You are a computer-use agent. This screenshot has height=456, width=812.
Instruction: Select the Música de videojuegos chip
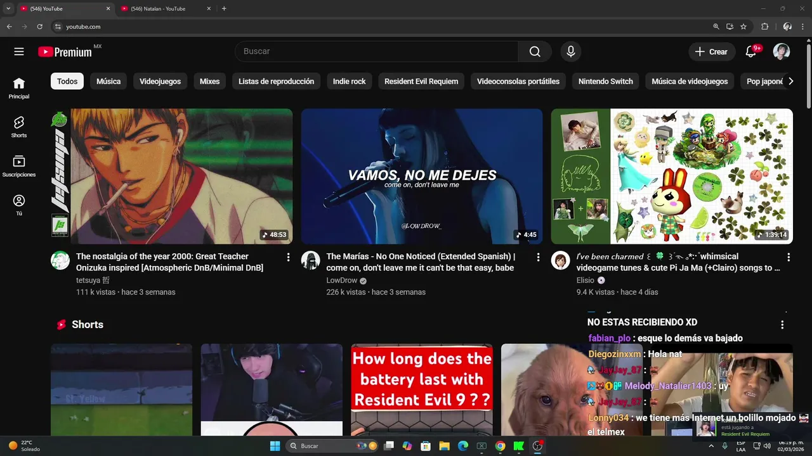690,81
